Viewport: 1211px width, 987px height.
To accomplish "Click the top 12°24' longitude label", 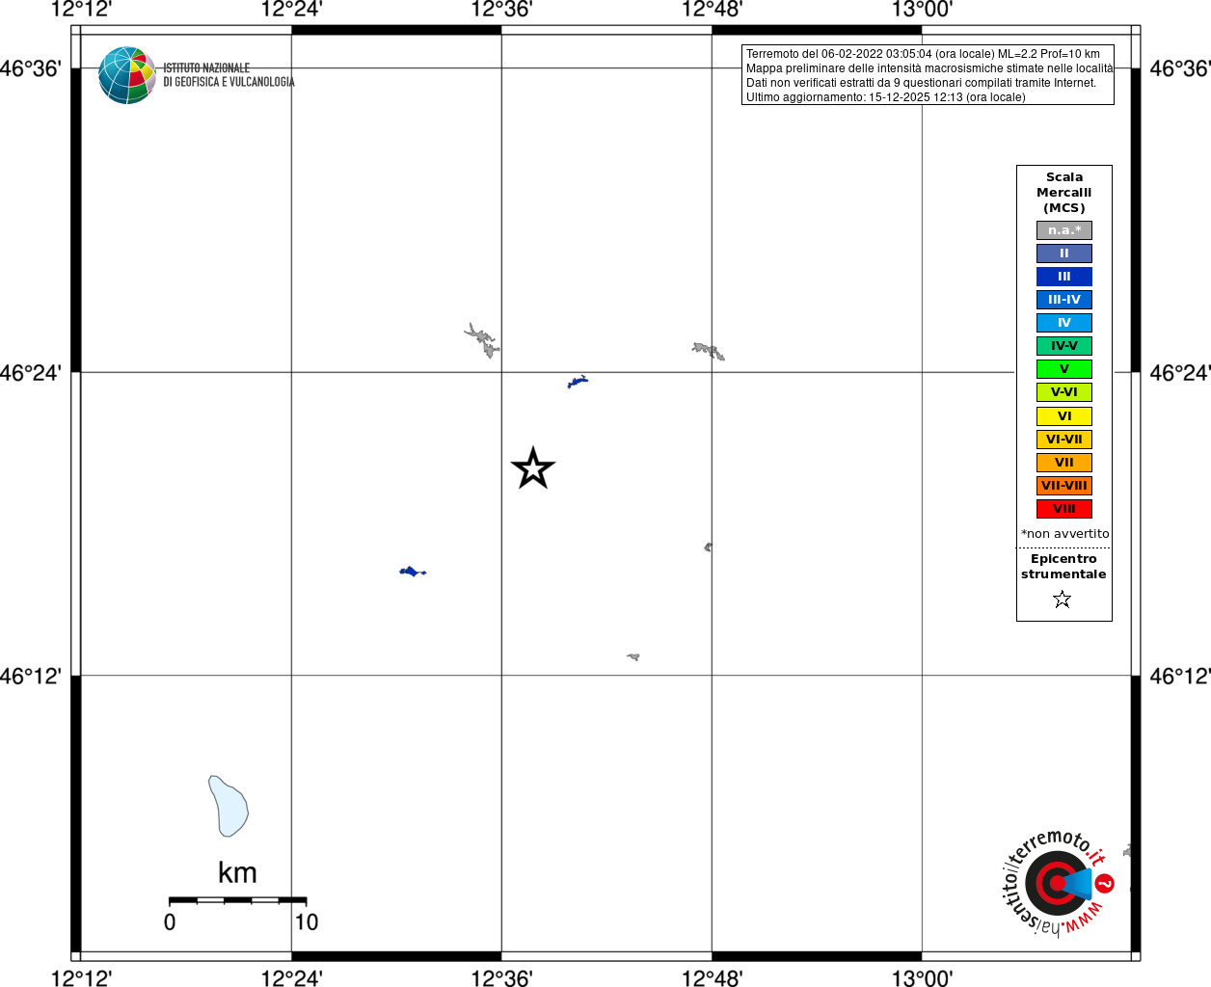I will click(291, 10).
